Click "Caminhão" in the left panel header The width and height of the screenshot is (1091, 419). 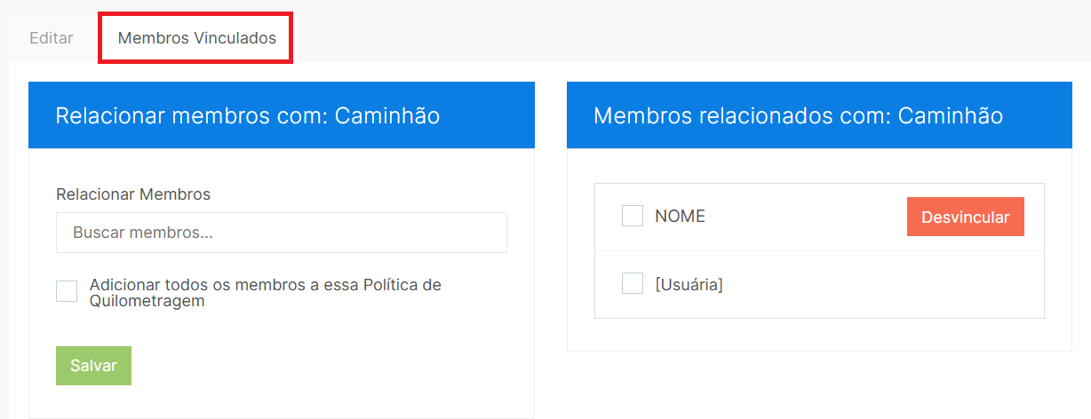[x=387, y=115]
